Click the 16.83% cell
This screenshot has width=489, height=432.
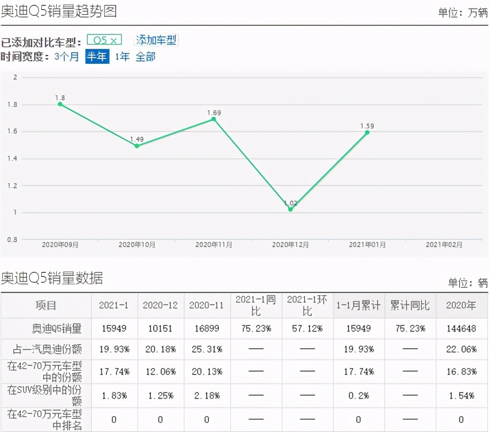tap(461, 372)
